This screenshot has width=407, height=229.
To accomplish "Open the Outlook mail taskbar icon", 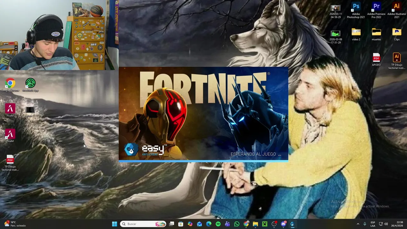I will (x=199, y=224).
